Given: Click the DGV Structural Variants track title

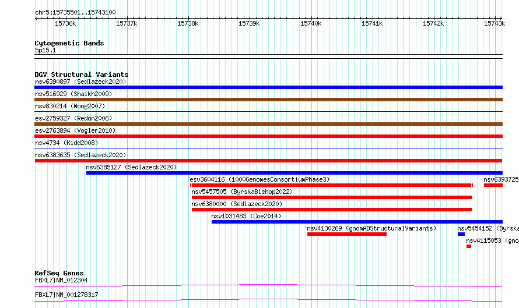Looking at the screenshot, I should point(82,75).
